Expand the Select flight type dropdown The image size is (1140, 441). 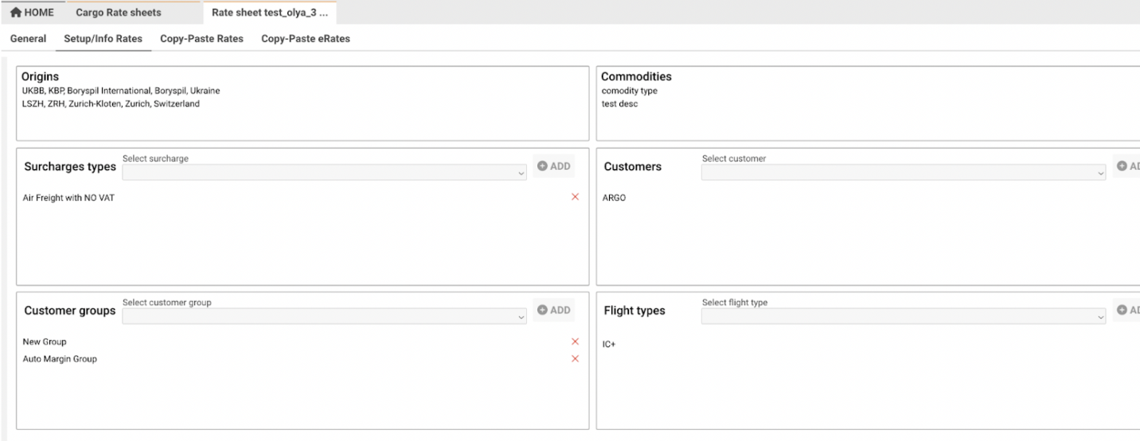point(904,316)
